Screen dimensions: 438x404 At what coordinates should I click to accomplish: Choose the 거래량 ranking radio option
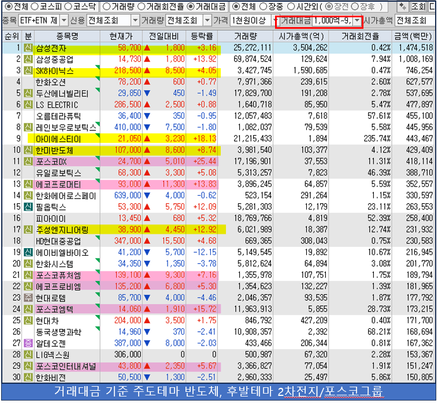(106, 6)
